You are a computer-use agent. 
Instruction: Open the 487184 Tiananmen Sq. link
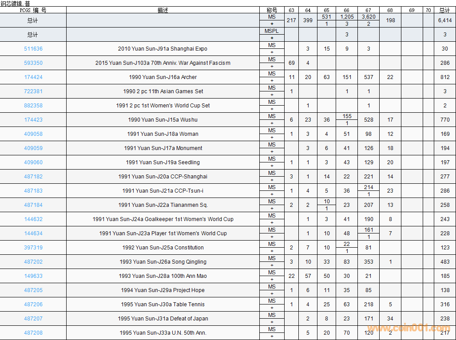pyautogui.click(x=33, y=205)
